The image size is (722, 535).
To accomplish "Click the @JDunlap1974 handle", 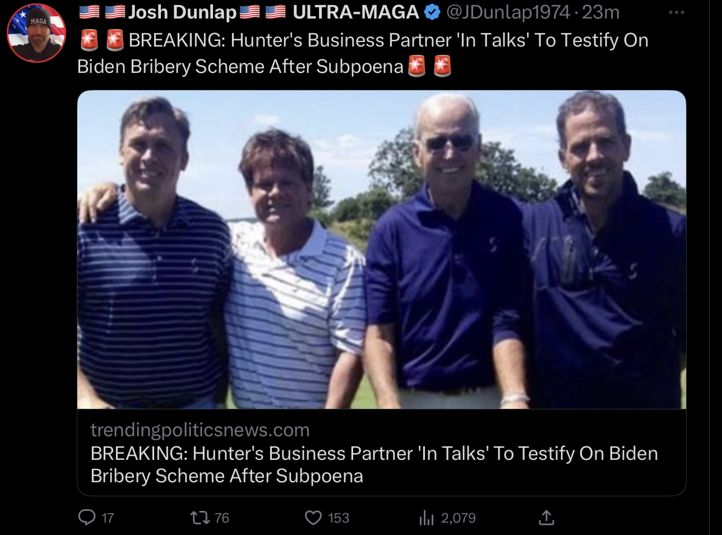I will click(508, 12).
